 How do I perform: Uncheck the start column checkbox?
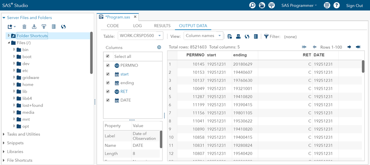coord(108,74)
